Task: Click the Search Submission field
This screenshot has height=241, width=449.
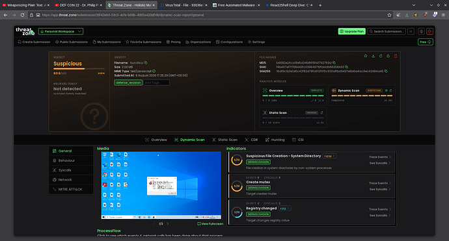Action: [387, 31]
